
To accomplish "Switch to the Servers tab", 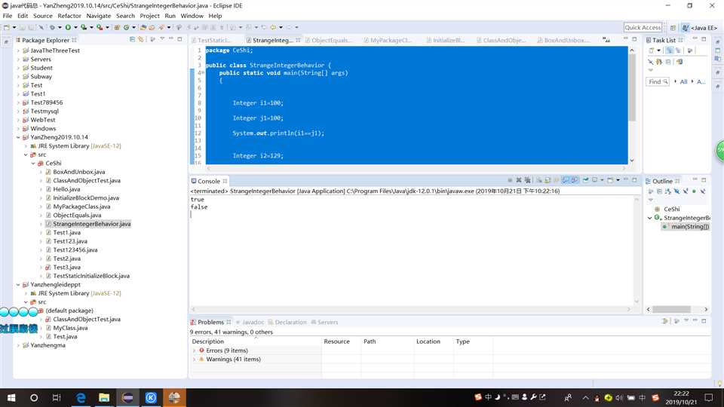I will coord(324,322).
